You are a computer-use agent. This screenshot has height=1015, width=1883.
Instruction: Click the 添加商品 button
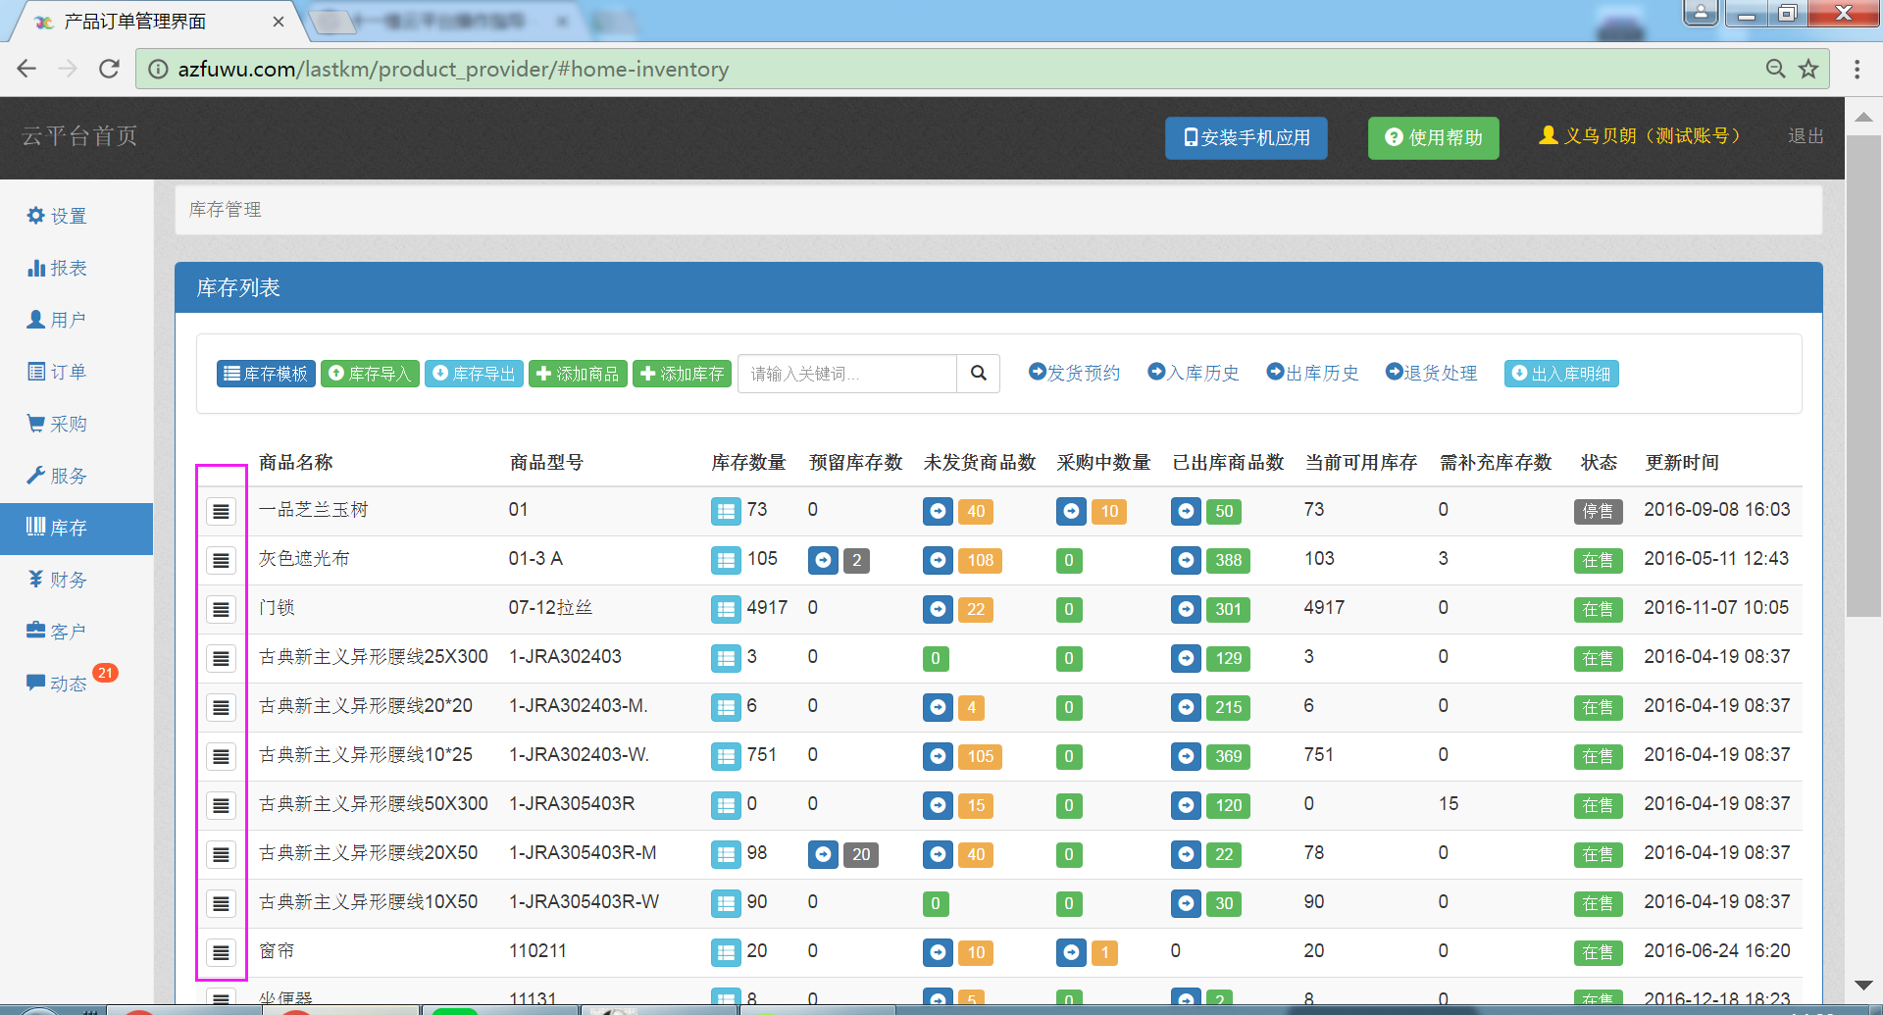coord(578,374)
